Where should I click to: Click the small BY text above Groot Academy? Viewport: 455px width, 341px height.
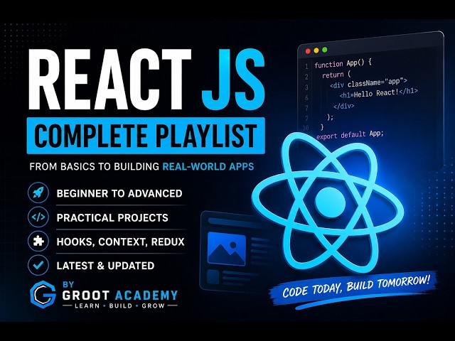click(68, 285)
